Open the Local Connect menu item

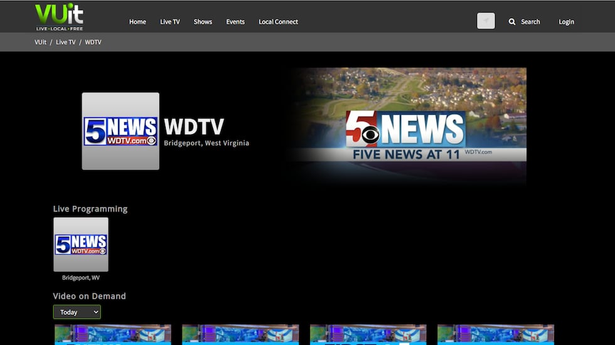pyautogui.click(x=278, y=21)
